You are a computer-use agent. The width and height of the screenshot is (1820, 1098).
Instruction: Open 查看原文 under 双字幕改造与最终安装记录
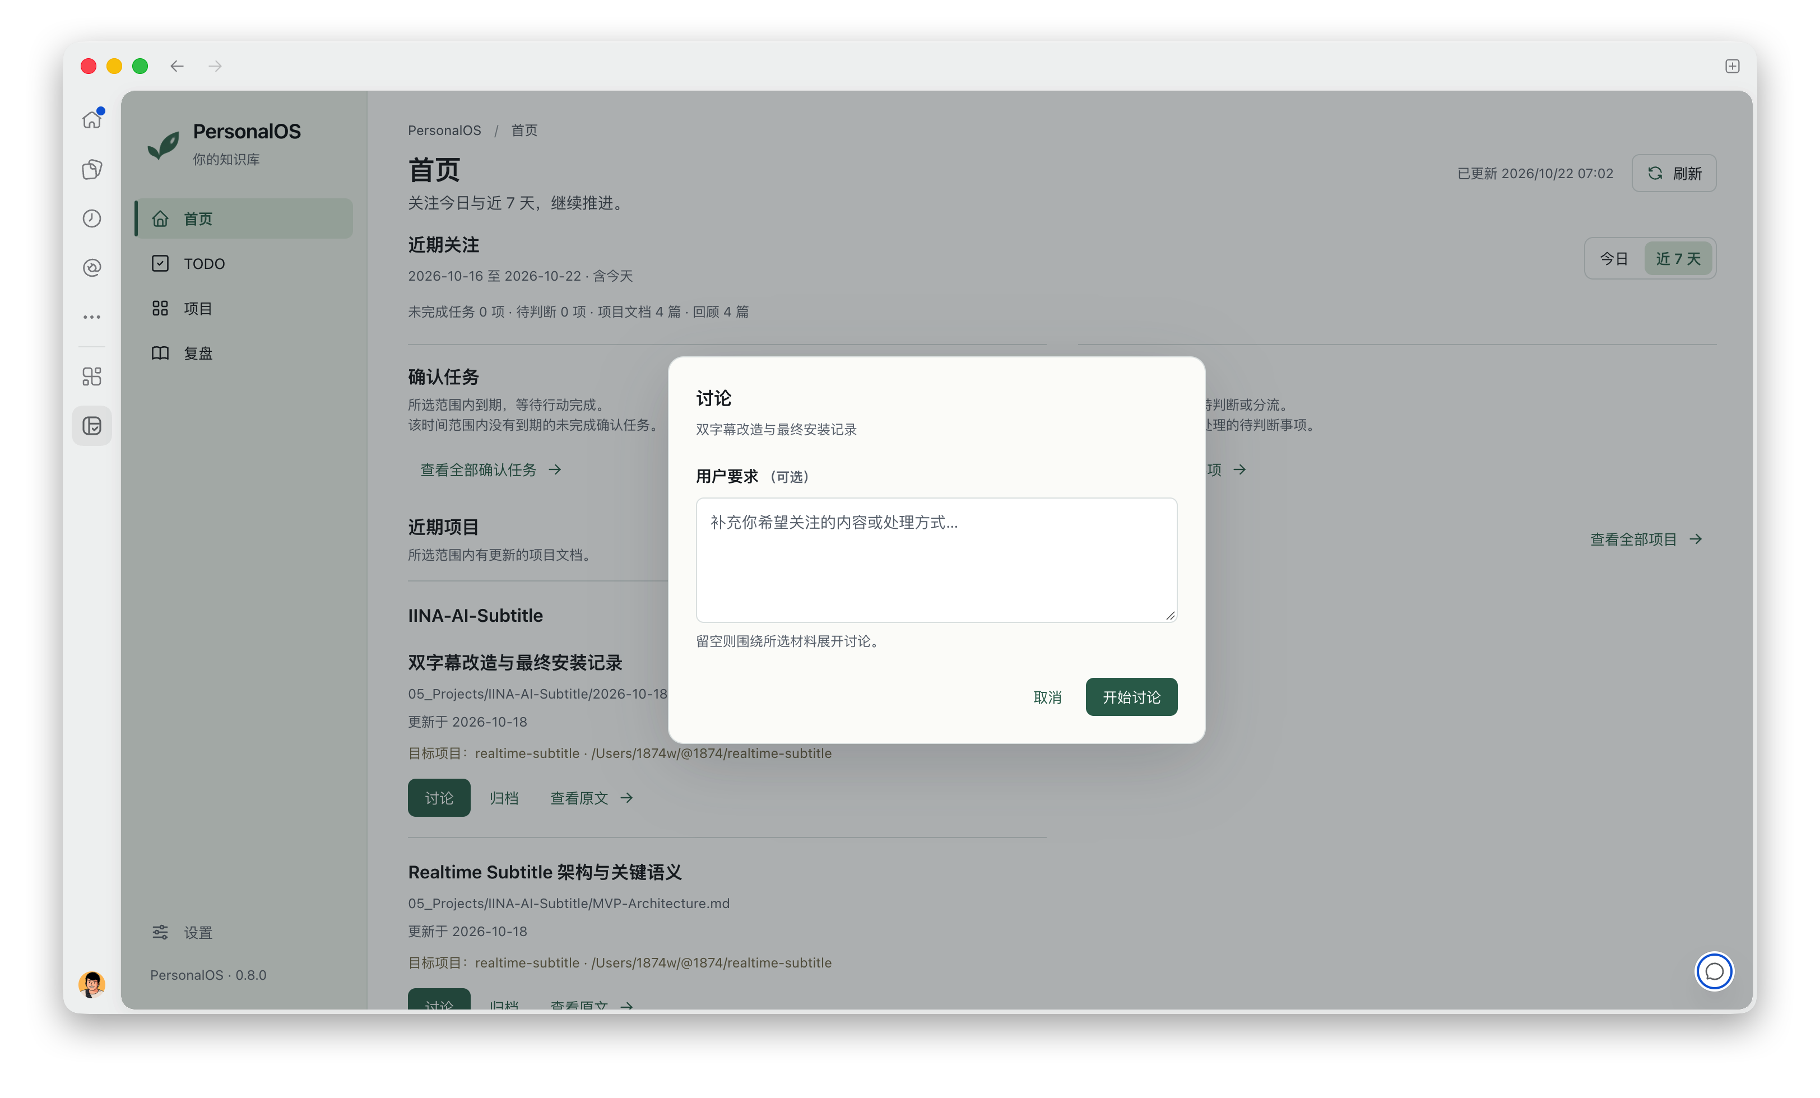coord(591,798)
